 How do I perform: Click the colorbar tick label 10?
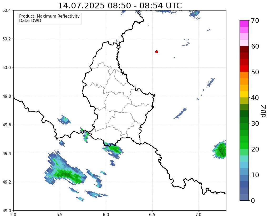(x=255, y=175)
